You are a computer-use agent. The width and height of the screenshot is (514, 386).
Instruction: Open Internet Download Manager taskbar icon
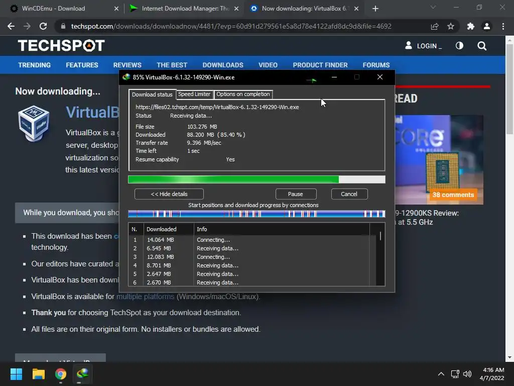(x=83, y=374)
